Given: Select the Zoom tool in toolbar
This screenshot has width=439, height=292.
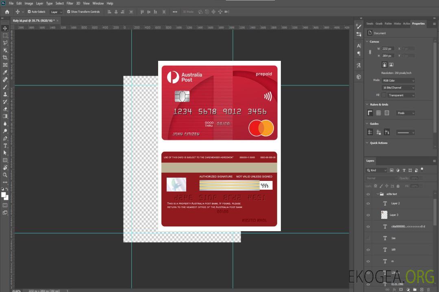Looking at the screenshot, I should 5,175.
